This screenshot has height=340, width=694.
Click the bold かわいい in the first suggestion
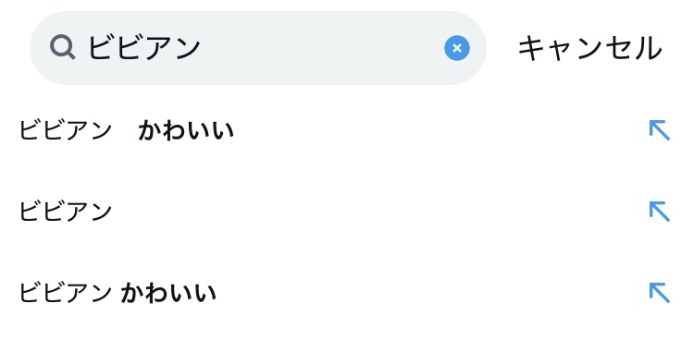pyautogui.click(x=186, y=131)
